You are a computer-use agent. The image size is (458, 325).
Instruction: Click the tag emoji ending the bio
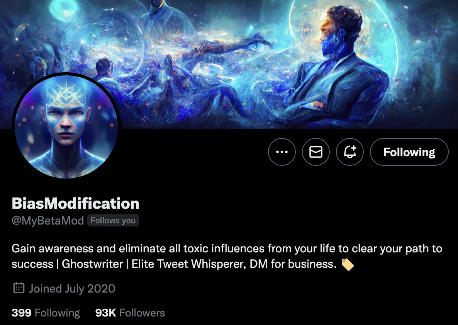pyautogui.click(x=347, y=264)
